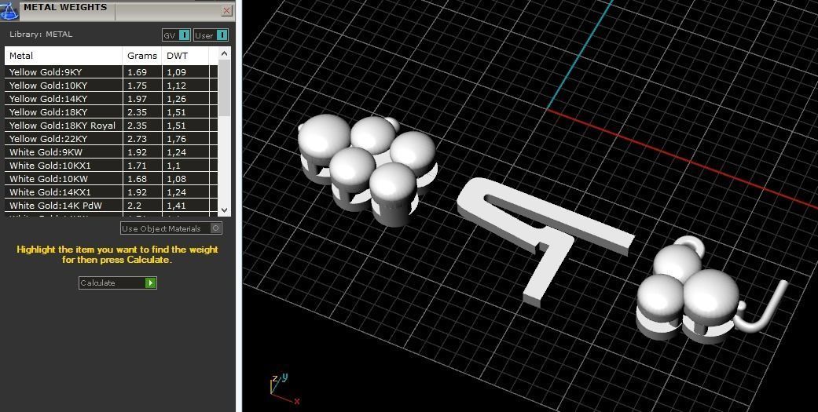Sort by the Grams column header
This screenshot has height=412, width=818.
[x=142, y=56]
